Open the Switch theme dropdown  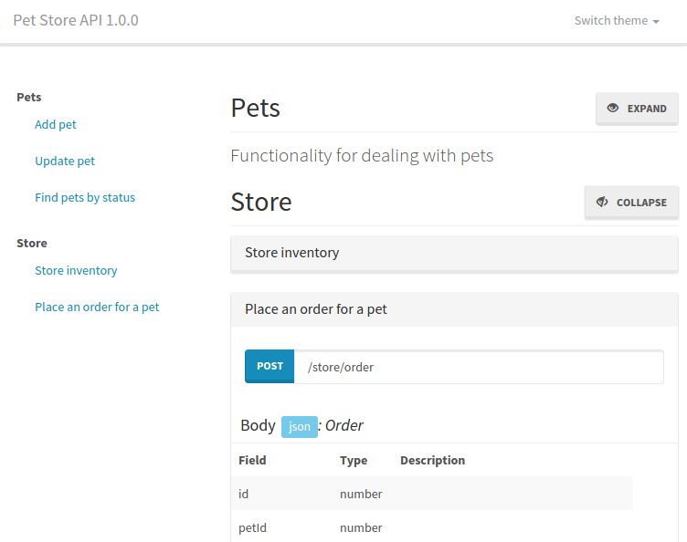click(x=617, y=21)
